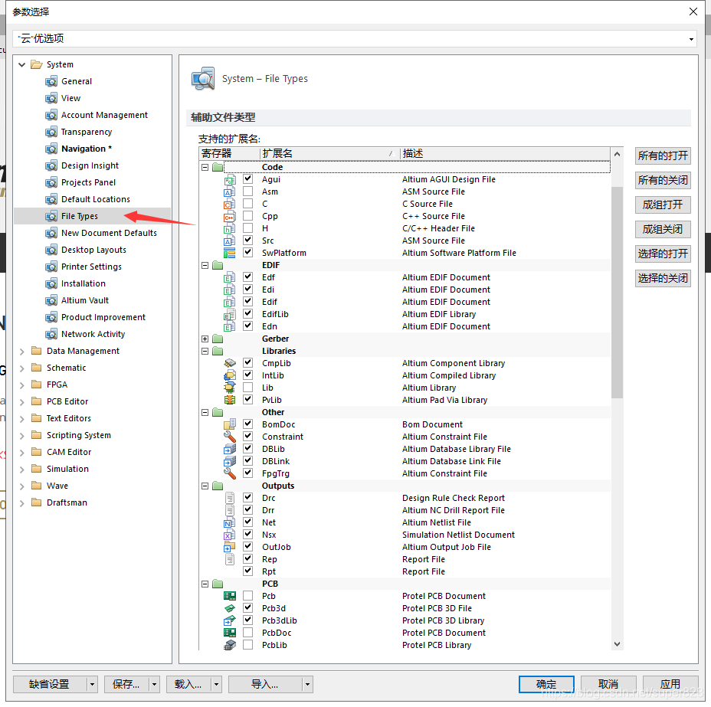
Task: Click the SwPlatform file icon
Action: [x=229, y=254]
